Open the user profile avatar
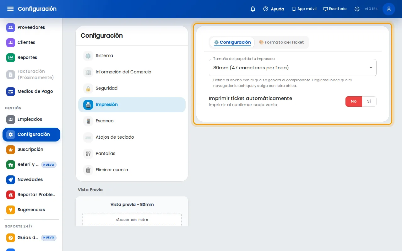The width and height of the screenshot is (402, 251). click(389, 9)
